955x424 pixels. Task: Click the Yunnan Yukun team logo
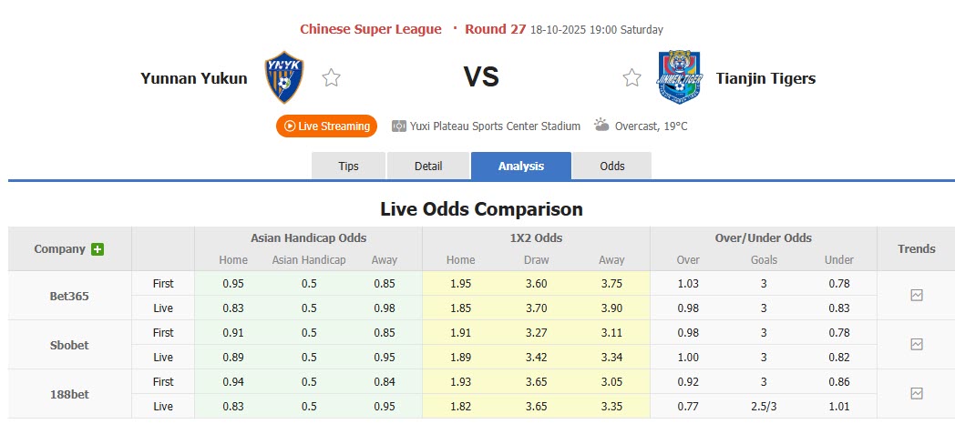click(284, 77)
